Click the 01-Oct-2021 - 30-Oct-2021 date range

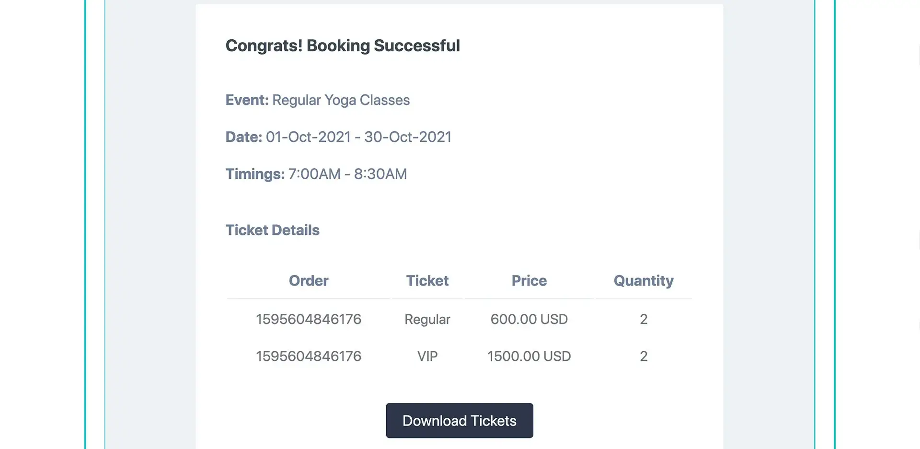pyautogui.click(x=358, y=137)
